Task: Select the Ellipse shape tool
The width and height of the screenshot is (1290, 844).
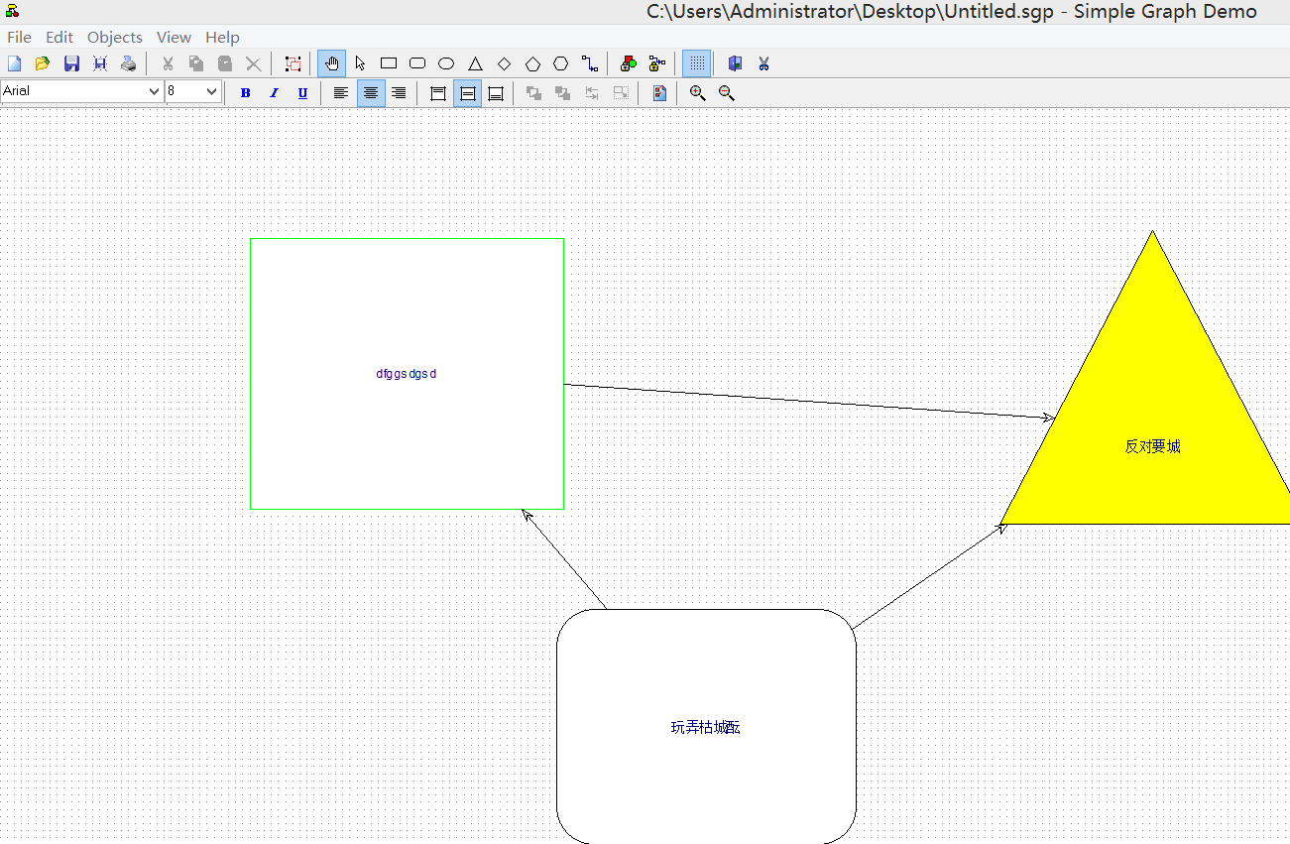Action: pyautogui.click(x=446, y=62)
